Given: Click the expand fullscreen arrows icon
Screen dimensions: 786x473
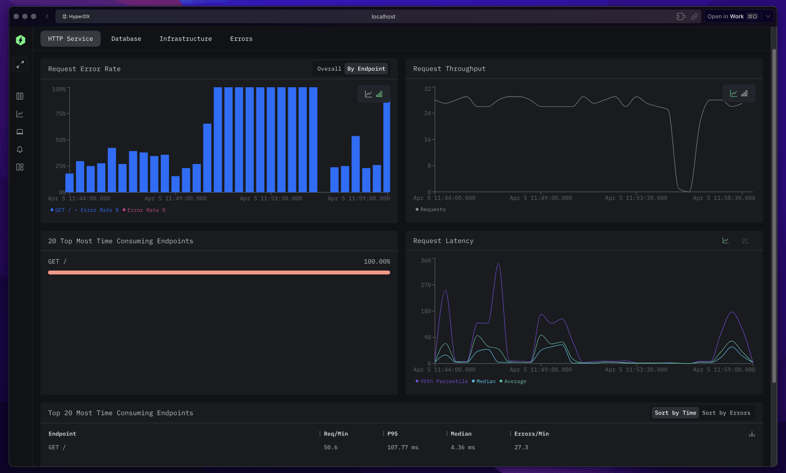Looking at the screenshot, I should click(x=20, y=65).
